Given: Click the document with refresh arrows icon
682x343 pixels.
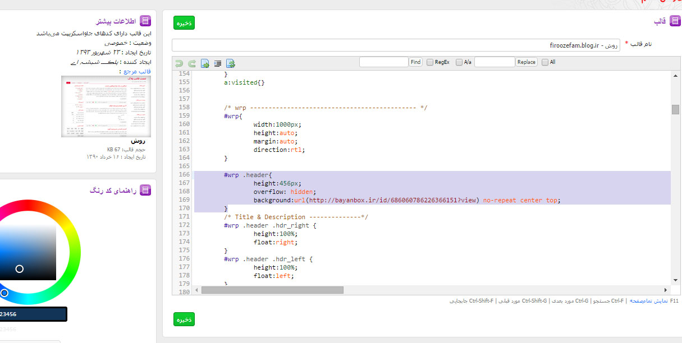Looking at the screenshot, I should pyautogui.click(x=230, y=63).
